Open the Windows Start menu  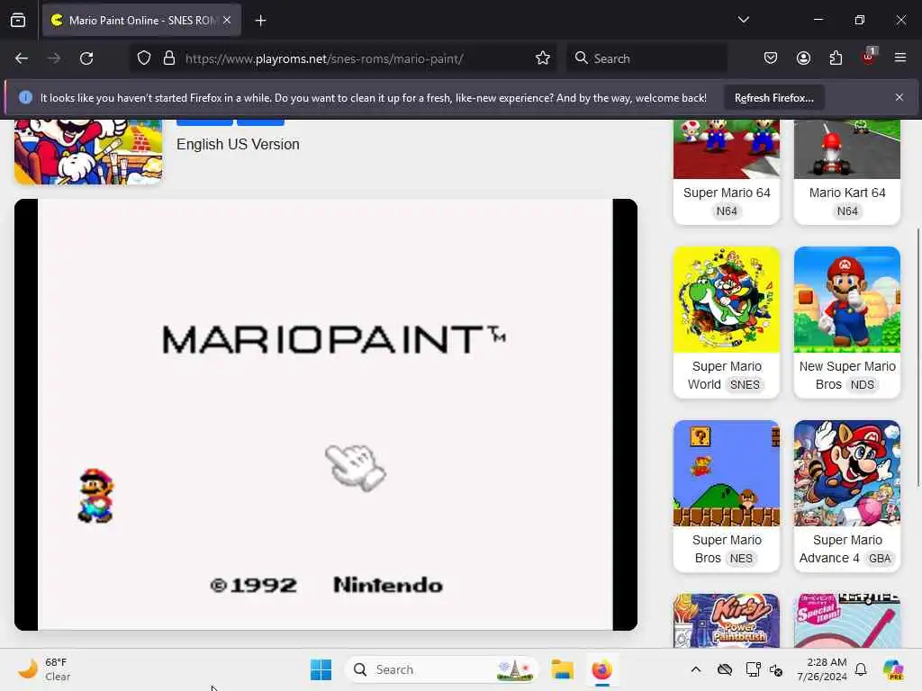coord(321,669)
